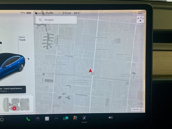Tap the red seat belt warning icon

click(14, 108)
